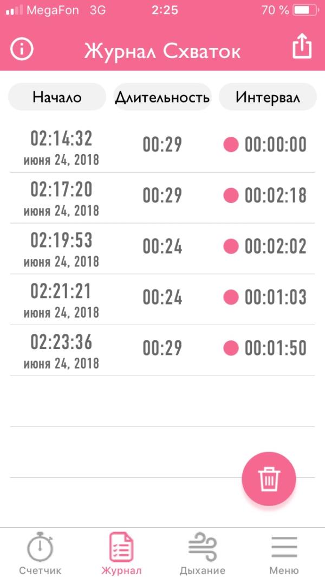Viewport: 325px width, 577px height.
Task: Select the contraction starting at 02:17:20
Action: pos(61,197)
